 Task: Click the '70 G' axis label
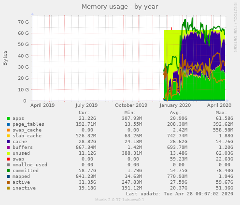[x=23, y=22]
